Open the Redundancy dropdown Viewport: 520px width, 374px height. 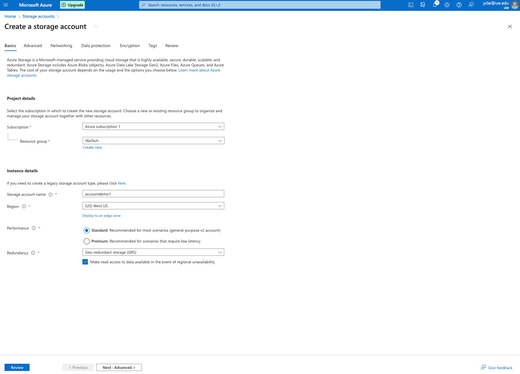[153, 252]
